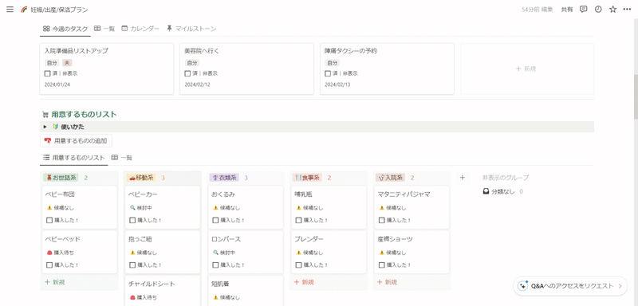Click 用意するものの追加 button
Image resolution: width=638 pixels, height=306 pixels.
click(76, 141)
